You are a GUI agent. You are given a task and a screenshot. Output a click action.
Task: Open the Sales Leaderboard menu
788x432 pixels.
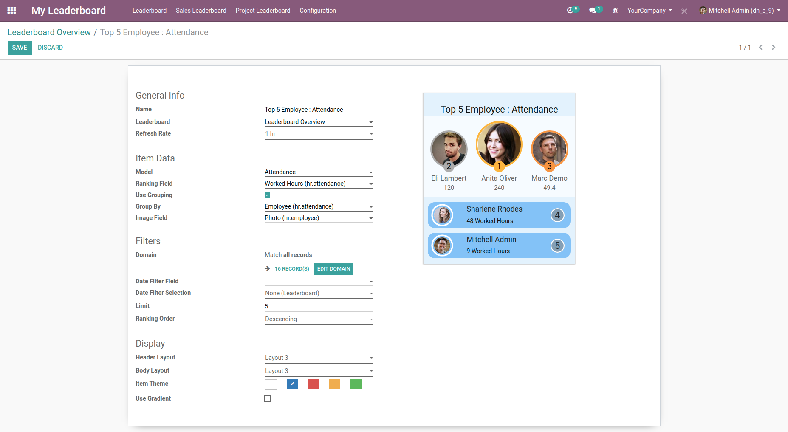click(x=201, y=11)
